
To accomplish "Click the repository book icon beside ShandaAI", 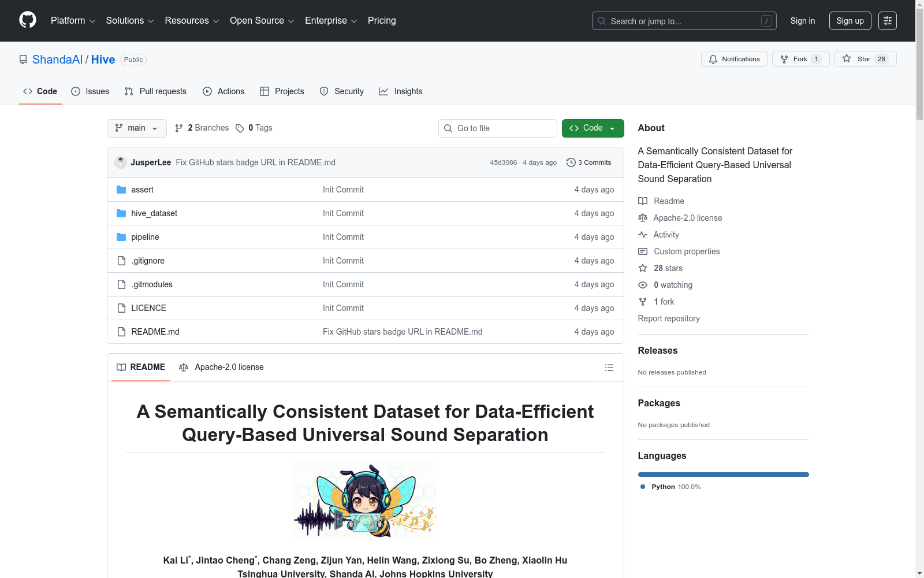I will pos(23,60).
